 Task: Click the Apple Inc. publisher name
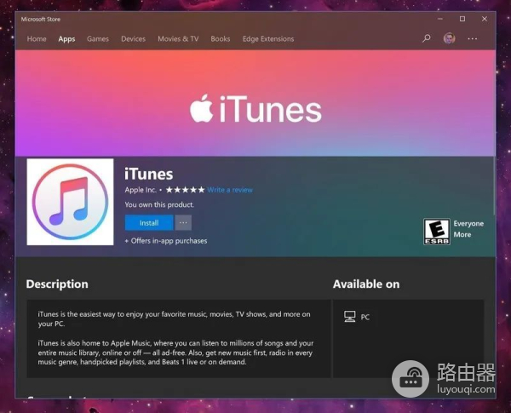tap(141, 190)
